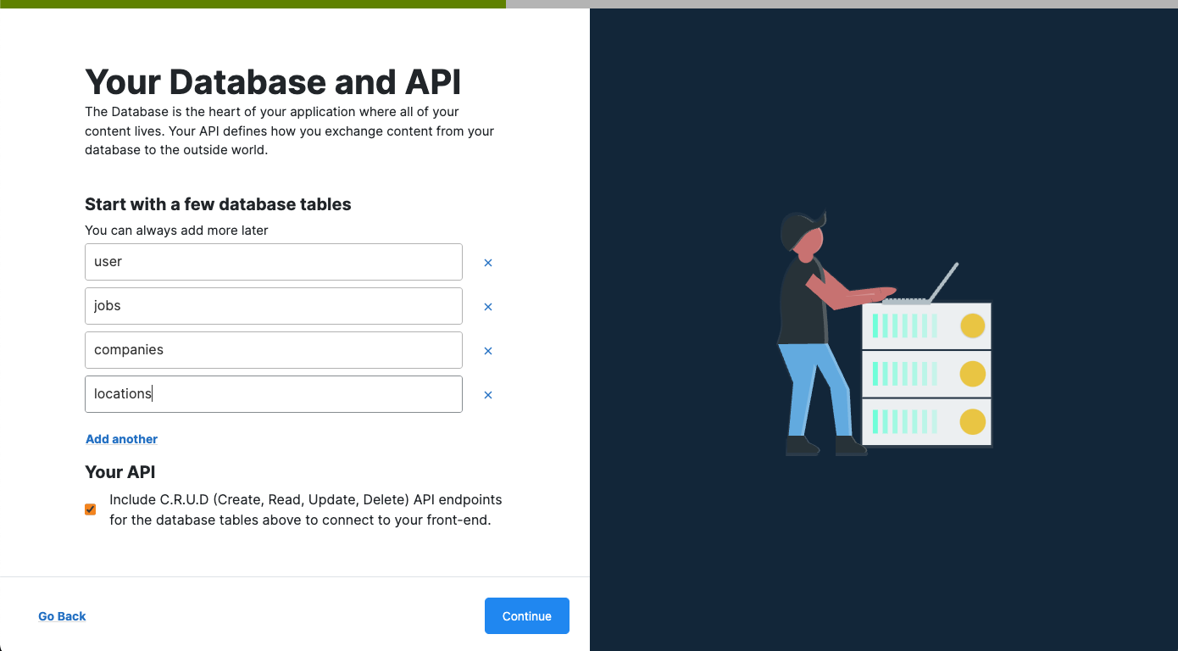This screenshot has height=651, width=1178.
Task: Place cursor in the locations input
Action: click(x=273, y=394)
